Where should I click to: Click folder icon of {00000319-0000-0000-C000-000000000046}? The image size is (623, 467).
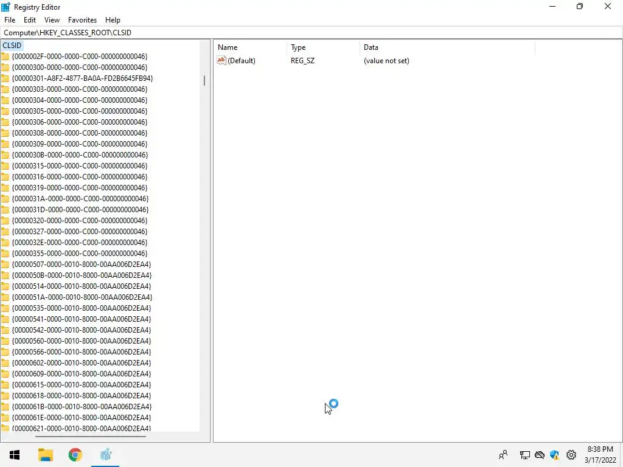(5, 188)
